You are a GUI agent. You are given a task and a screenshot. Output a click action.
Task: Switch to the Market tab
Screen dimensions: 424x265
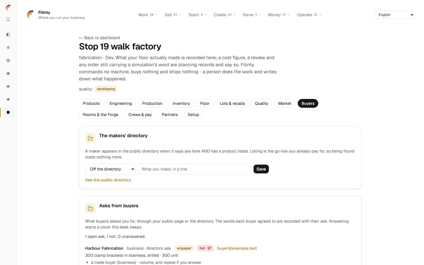pyautogui.click(x=285, y=103)
